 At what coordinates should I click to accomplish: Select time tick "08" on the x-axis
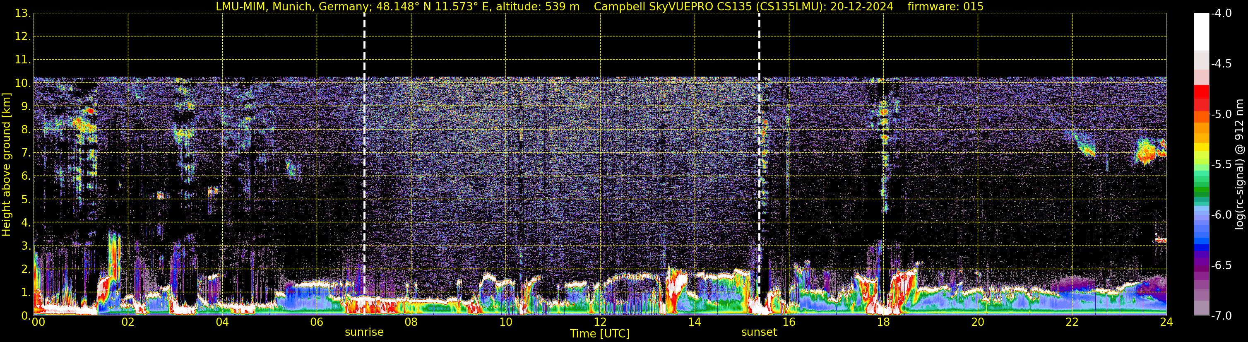411,322
